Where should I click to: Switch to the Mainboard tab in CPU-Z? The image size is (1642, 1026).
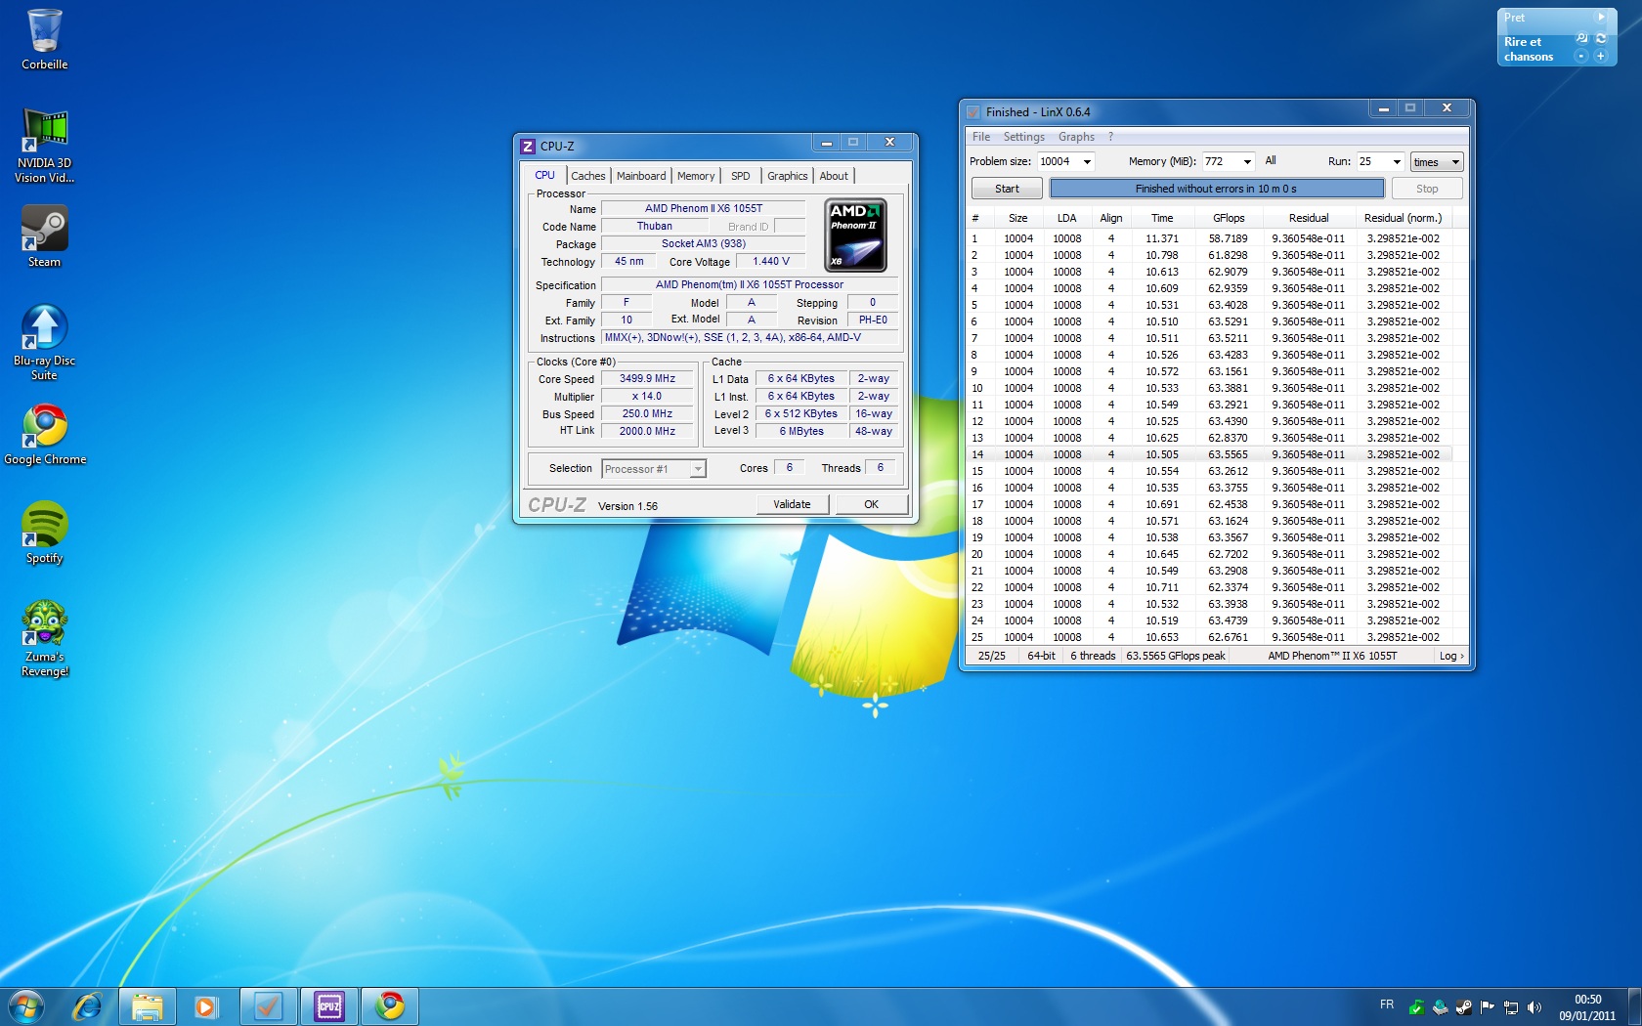[641, 176]
